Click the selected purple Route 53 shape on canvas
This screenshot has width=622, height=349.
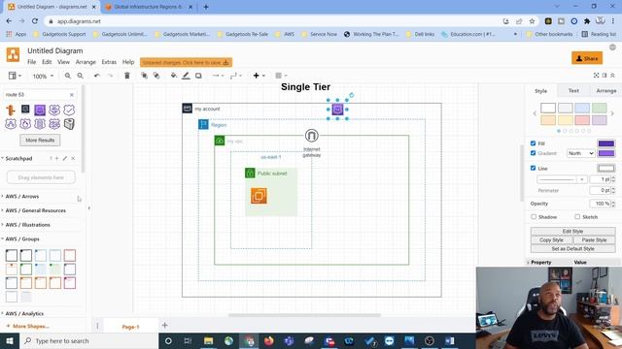point(337,110)
